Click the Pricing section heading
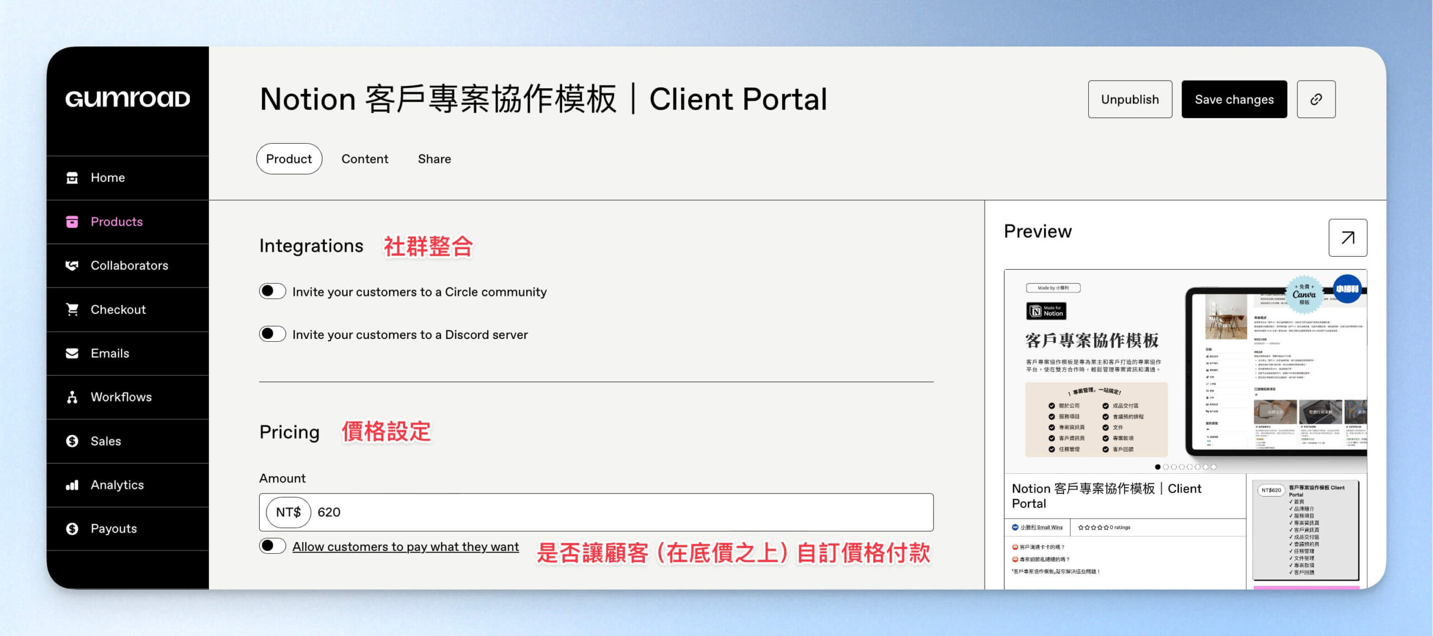The height and width of the screenshot is (636, 1433). pos(289,432)
